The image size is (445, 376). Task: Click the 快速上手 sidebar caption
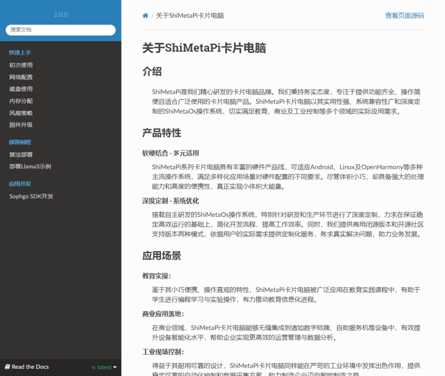click(20, 53)
